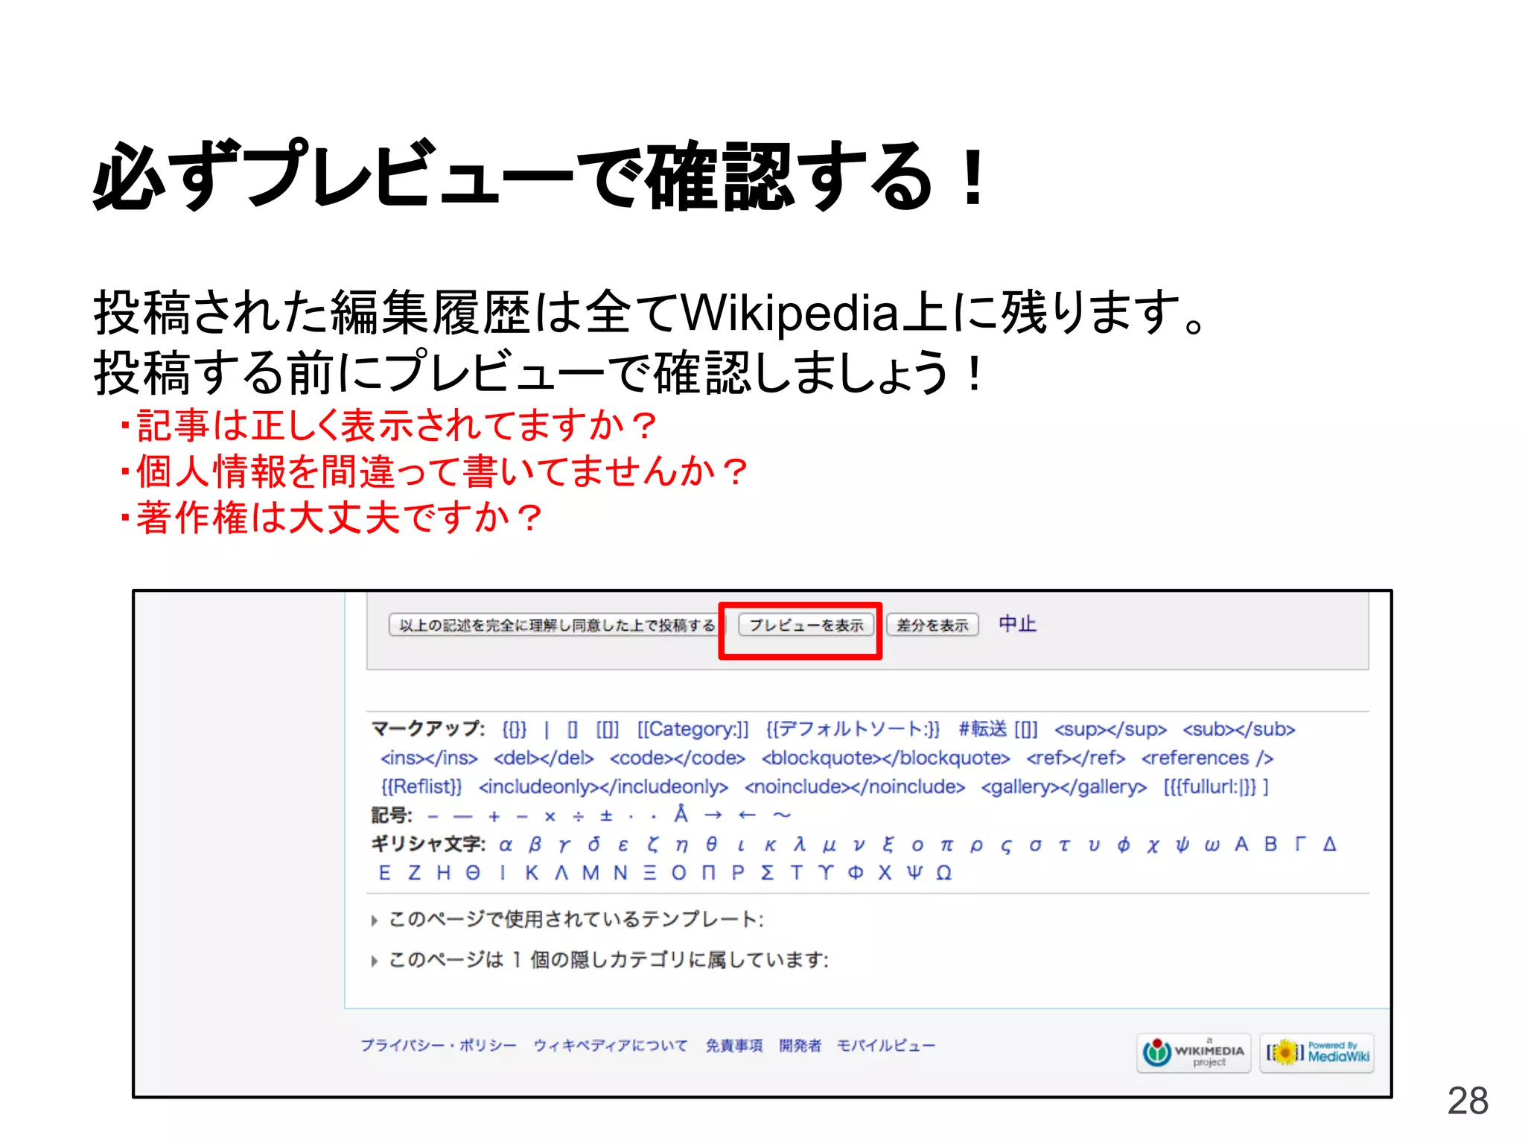Insert the Greek letter θ lowercase
This screenshot has width=1525, height=1144.
point(712,845)
